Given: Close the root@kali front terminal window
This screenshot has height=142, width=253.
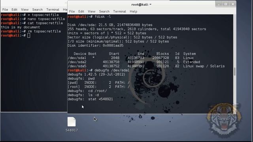Looking at the screenshot, I should [233, 4].
